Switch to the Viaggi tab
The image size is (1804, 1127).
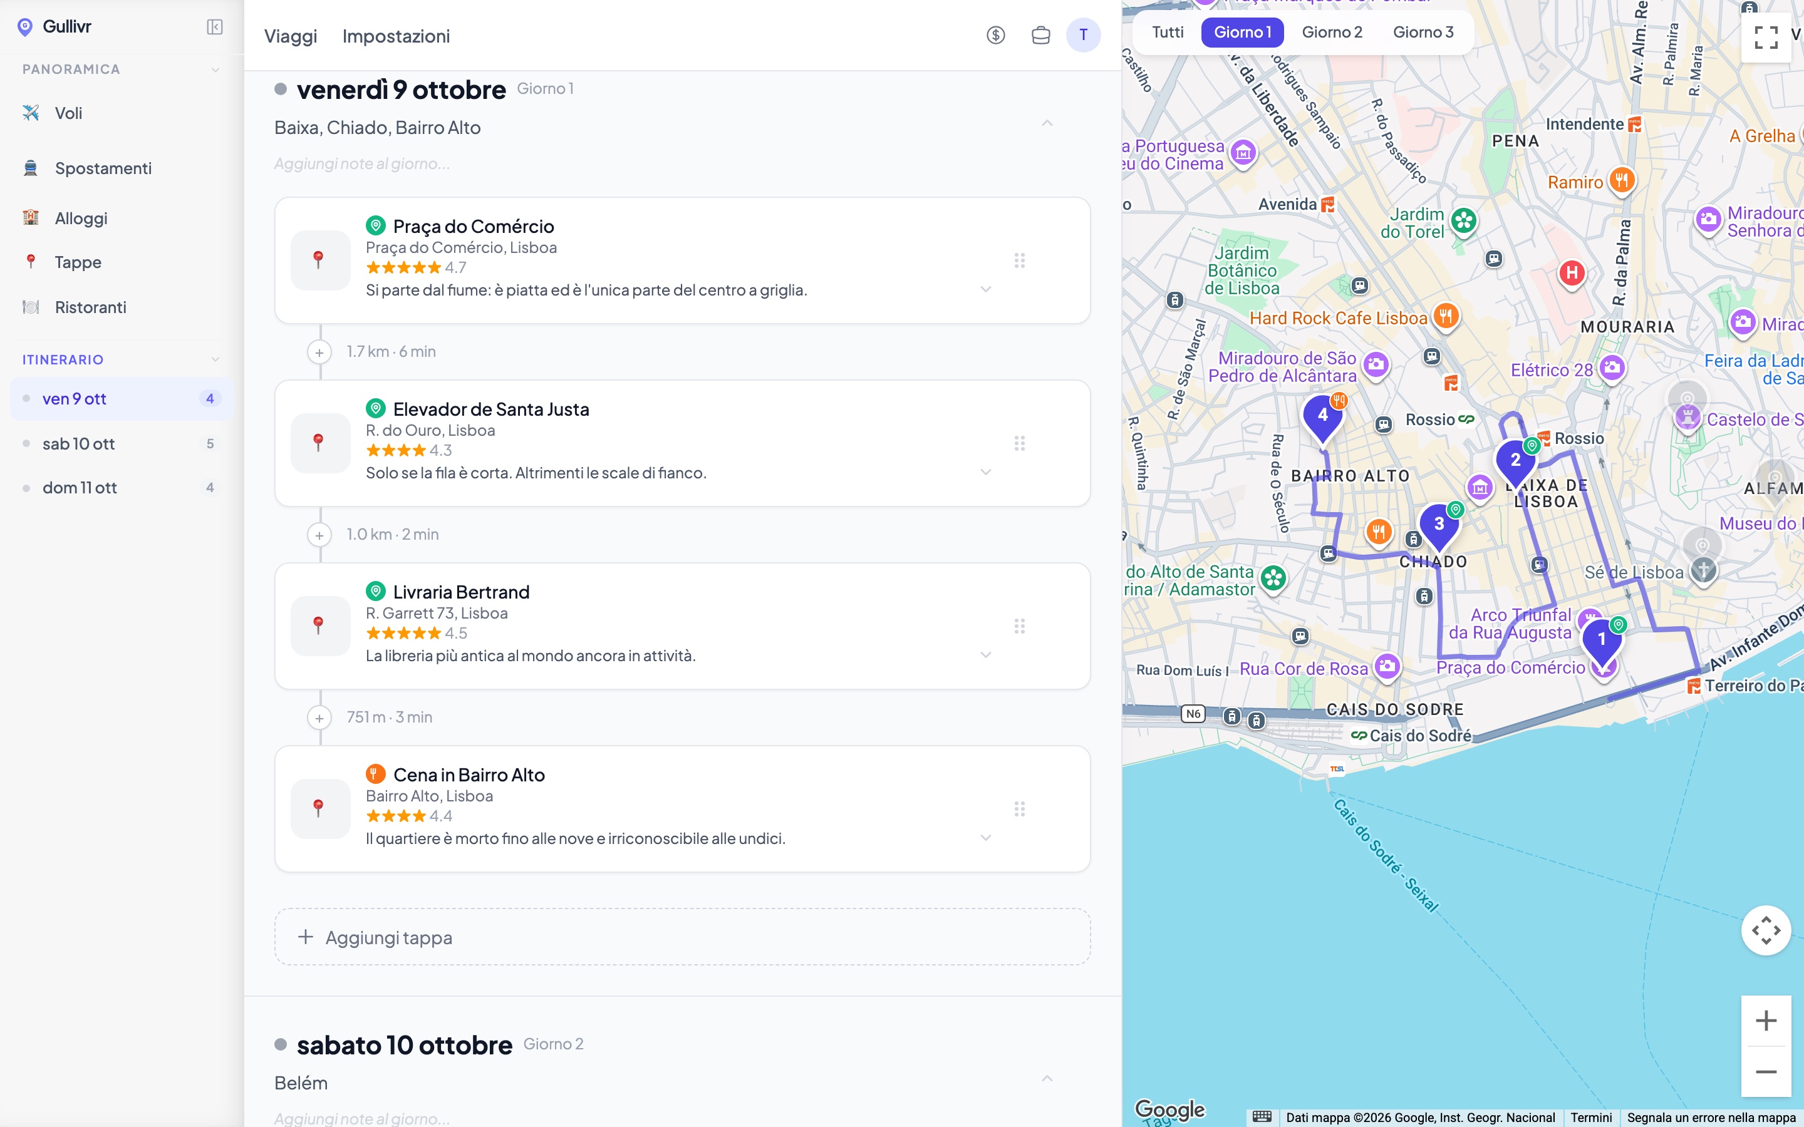pos(291,36)
